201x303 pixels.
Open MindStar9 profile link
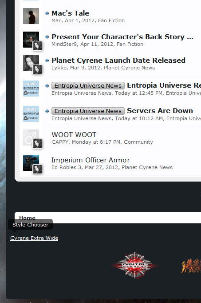[64, 44]
